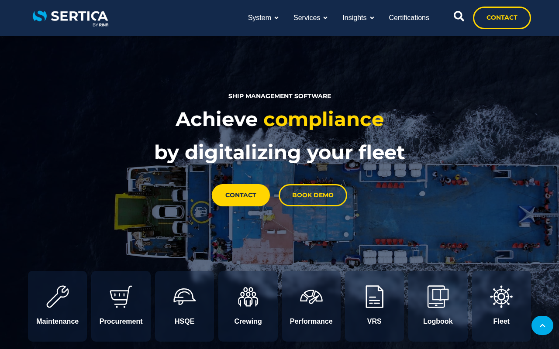This screenshot has width=559, height=349.
Task: Select the VRS document icon
Action: (375, 297)
